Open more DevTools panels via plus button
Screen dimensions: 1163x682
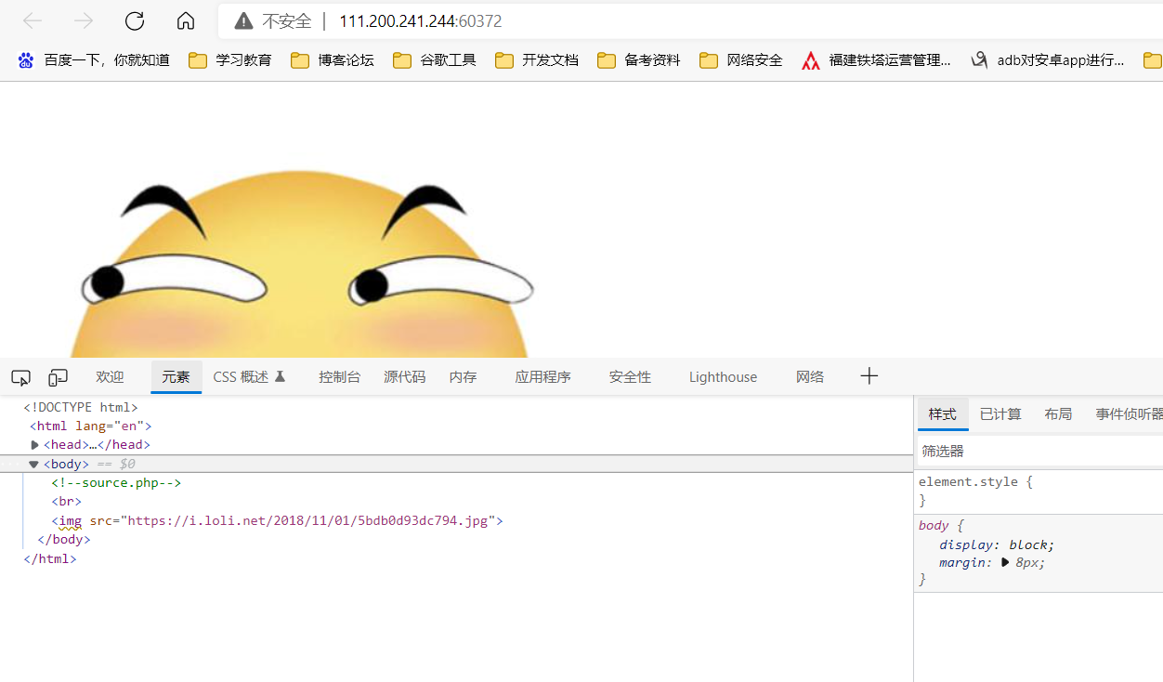869,375
